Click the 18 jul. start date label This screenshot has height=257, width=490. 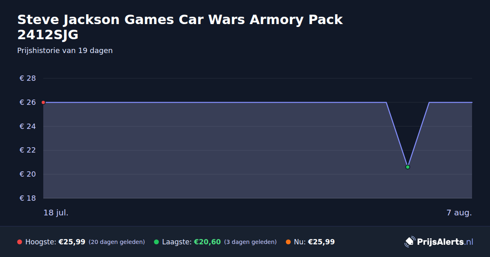tap(56, 213)
